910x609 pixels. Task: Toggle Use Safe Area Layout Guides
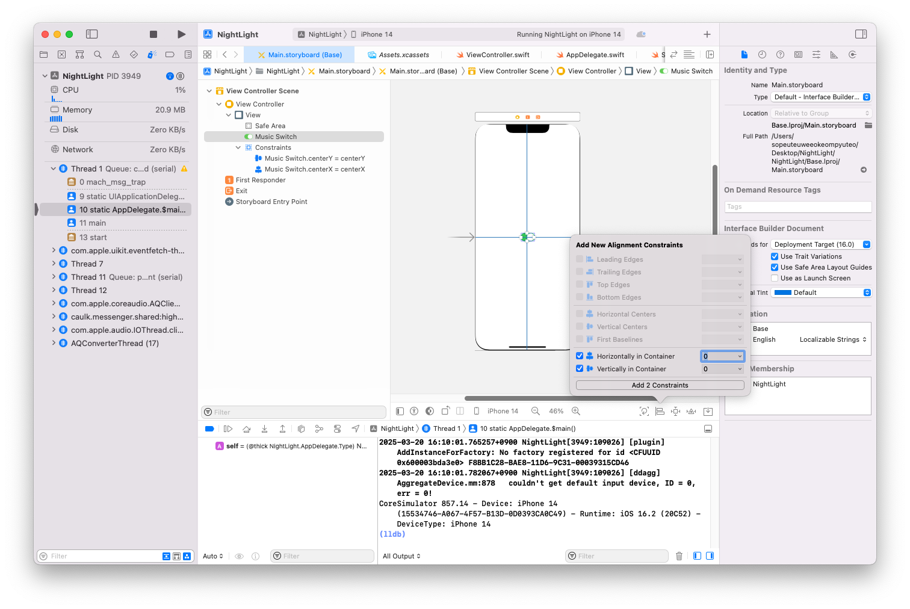pyautogui.click(x=775, y=267)
